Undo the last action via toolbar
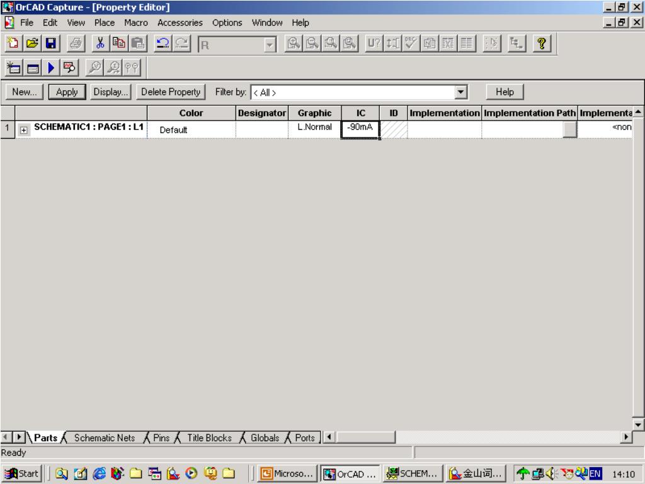The image size is (645, 484). point(163,43)
